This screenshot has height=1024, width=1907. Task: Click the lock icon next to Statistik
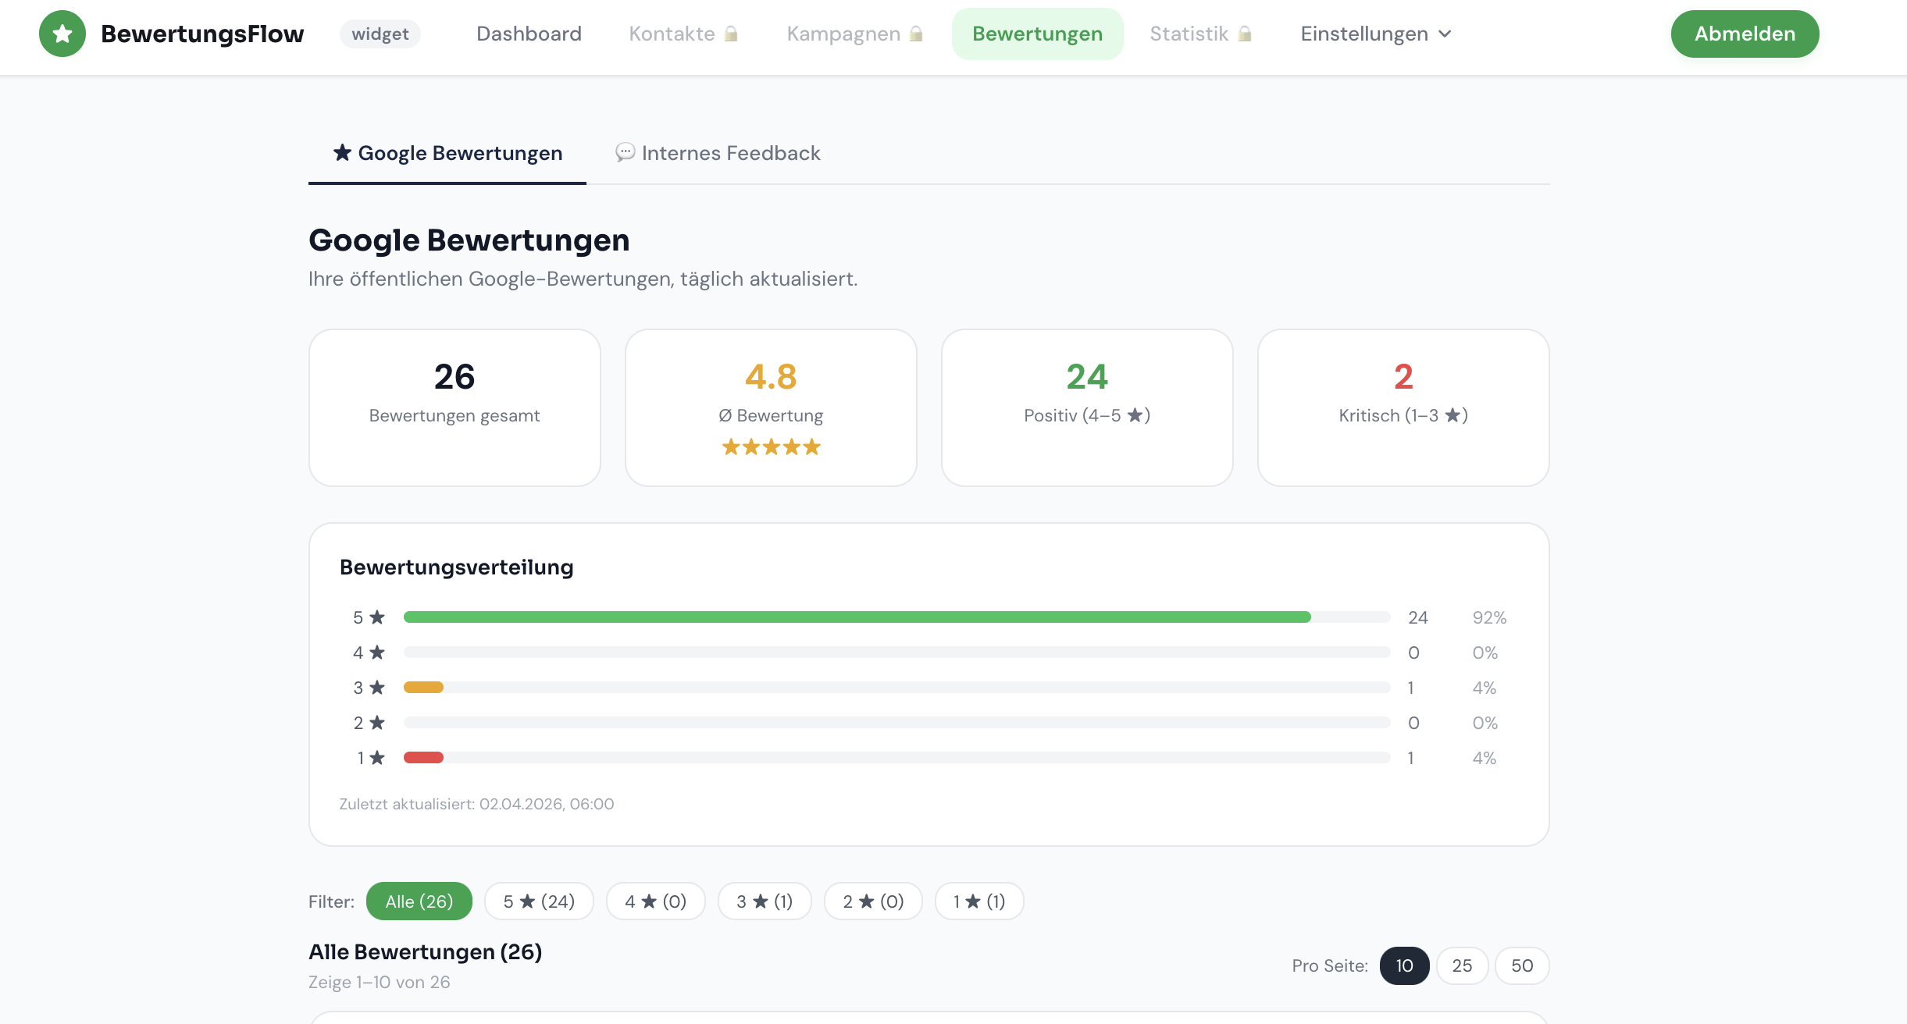pyautogui.click(x=1246, y=34)
